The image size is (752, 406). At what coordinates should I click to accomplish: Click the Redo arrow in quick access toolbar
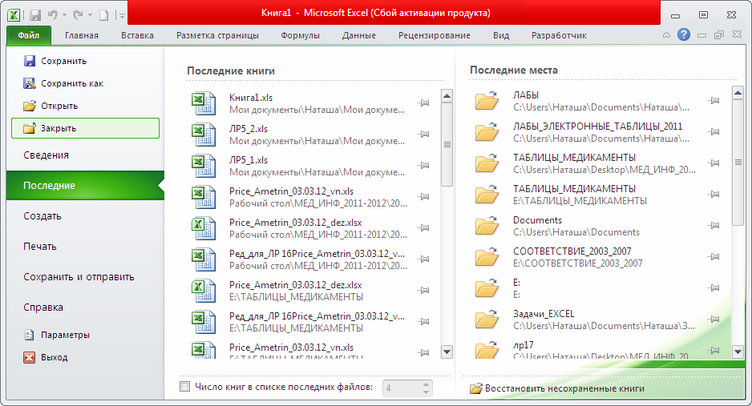(x=79, y=15)
